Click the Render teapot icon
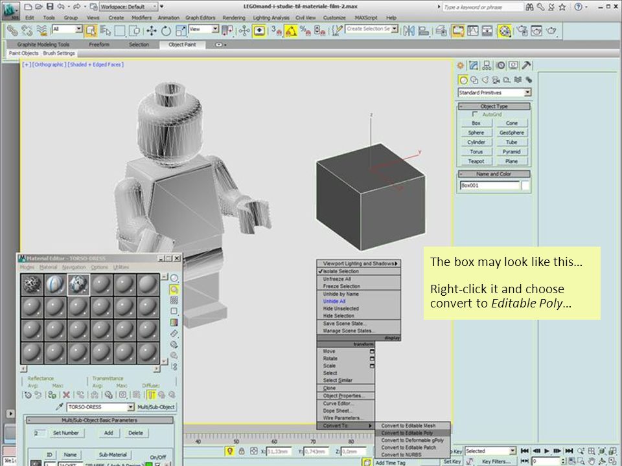622x466 pixels. point(551,30)
